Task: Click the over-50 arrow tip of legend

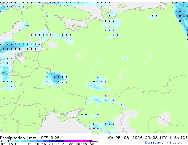Action: 94,141
